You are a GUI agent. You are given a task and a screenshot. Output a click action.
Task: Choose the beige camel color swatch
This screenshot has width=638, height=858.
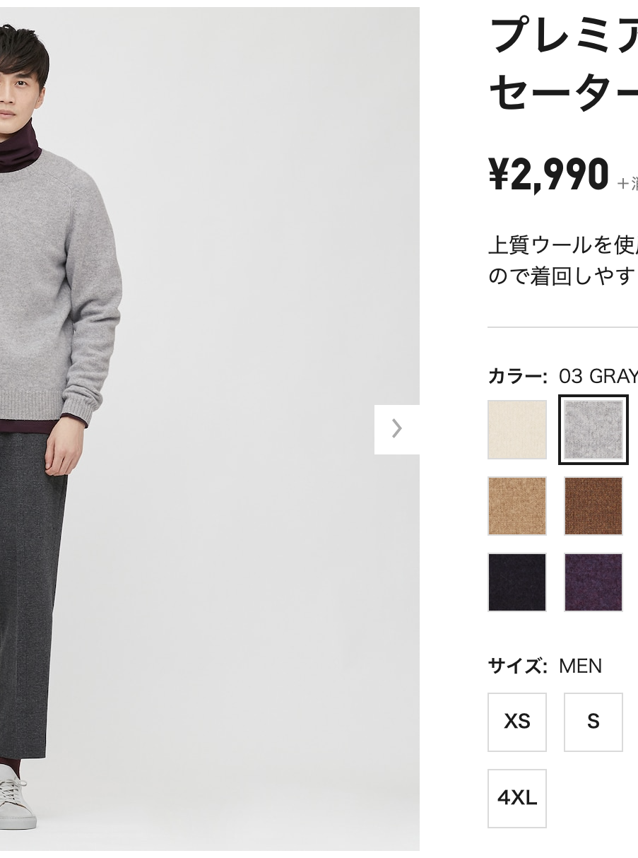click(x=517, y=506)
